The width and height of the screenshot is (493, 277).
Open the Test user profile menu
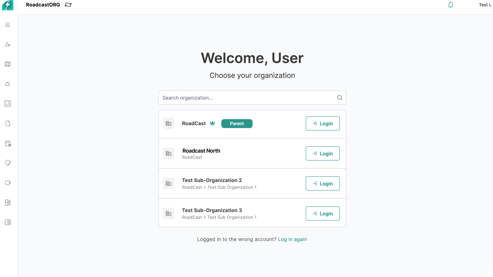[485, 5]
